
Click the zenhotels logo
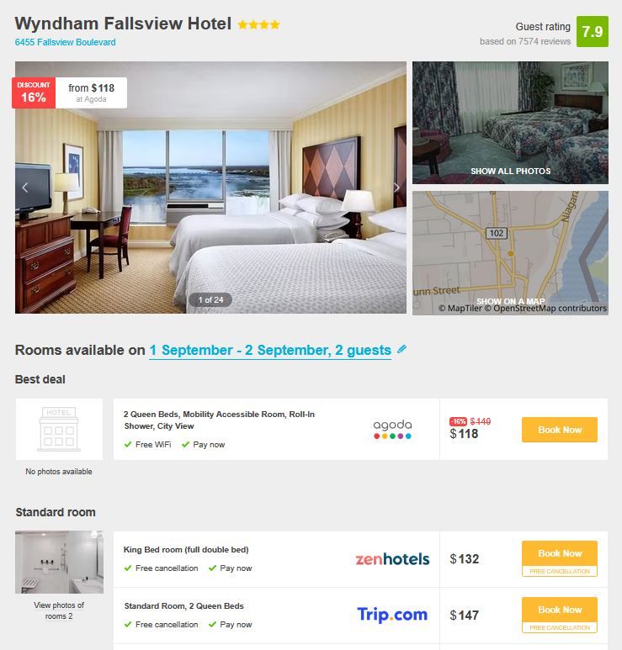coord(392,559)
